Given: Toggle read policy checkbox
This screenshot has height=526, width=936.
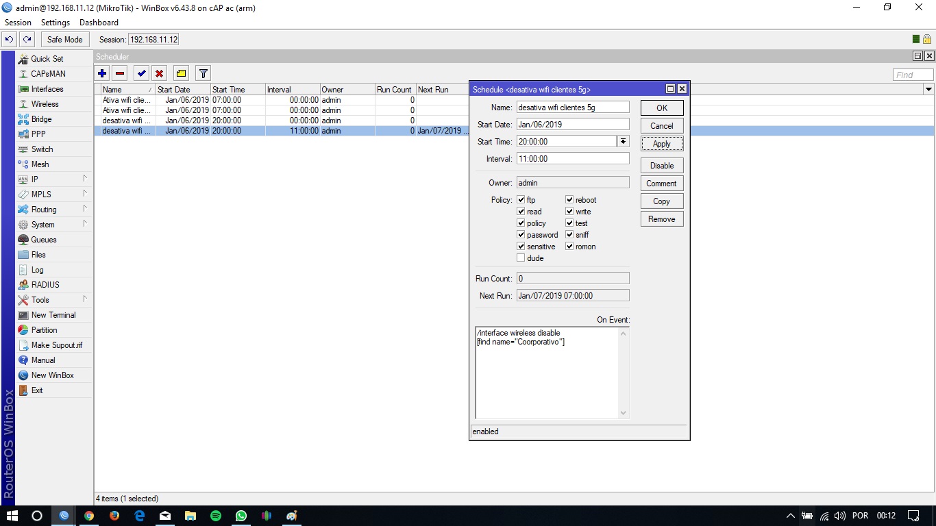Looking at the screenshot, I should (x=521, y=212).
